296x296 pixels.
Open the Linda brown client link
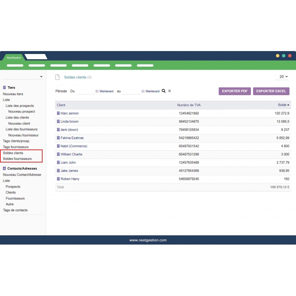[70, 121]
